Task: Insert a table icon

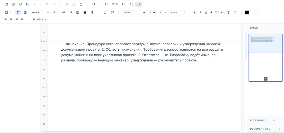Action: (78, 13)
